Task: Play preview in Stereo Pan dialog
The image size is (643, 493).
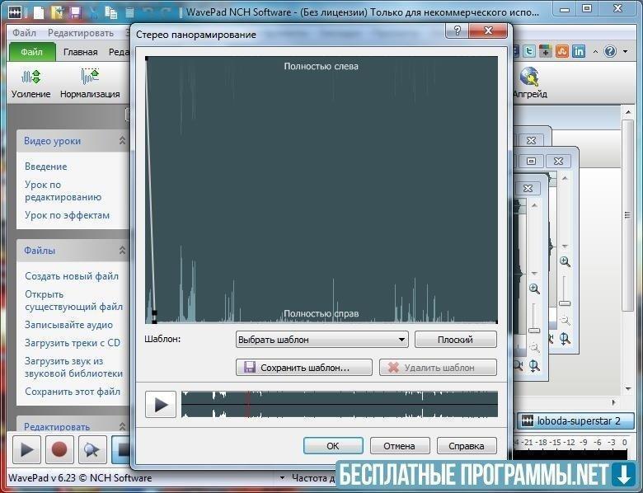Action: point(161,405)
